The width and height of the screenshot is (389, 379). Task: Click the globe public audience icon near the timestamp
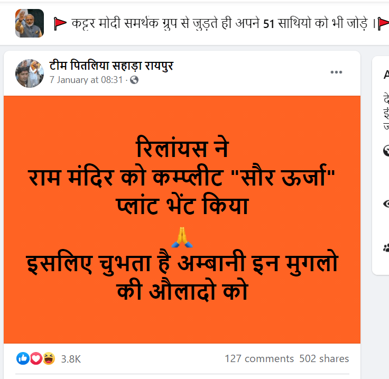coord(134,80)
